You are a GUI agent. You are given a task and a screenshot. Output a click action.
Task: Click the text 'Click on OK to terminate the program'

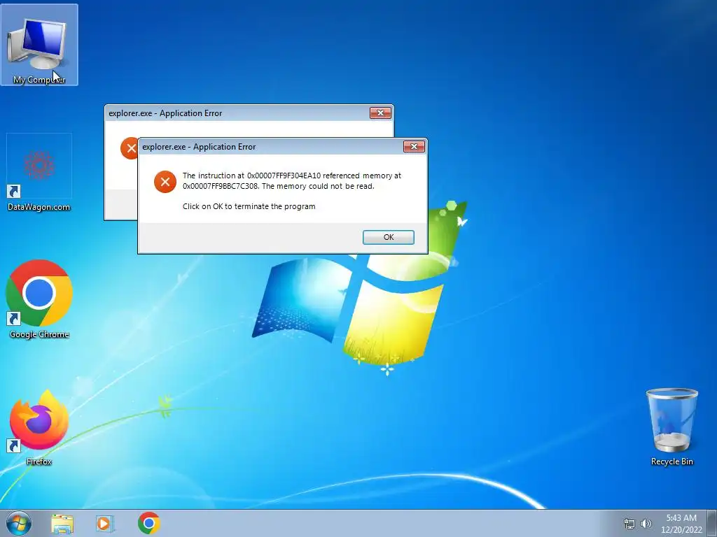pos(249,206)
